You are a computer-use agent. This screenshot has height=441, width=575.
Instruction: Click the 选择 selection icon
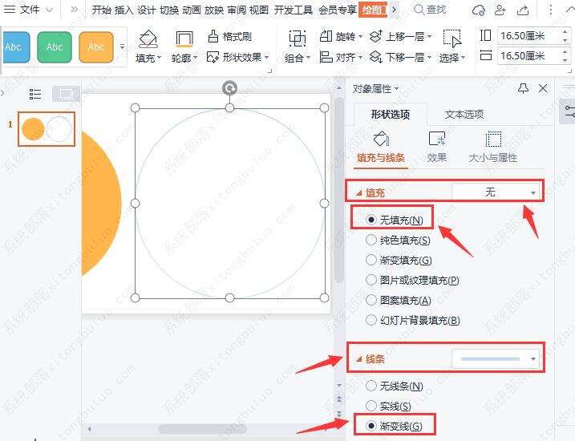click(451, 38)
